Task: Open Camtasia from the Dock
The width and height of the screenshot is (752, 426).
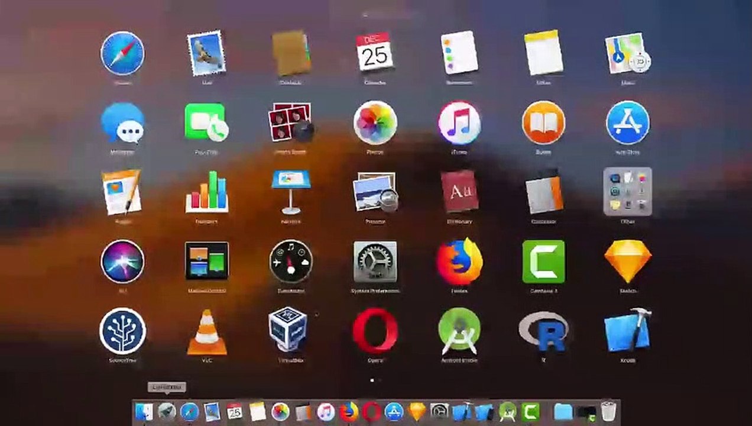Action: [x=530, y=411]
